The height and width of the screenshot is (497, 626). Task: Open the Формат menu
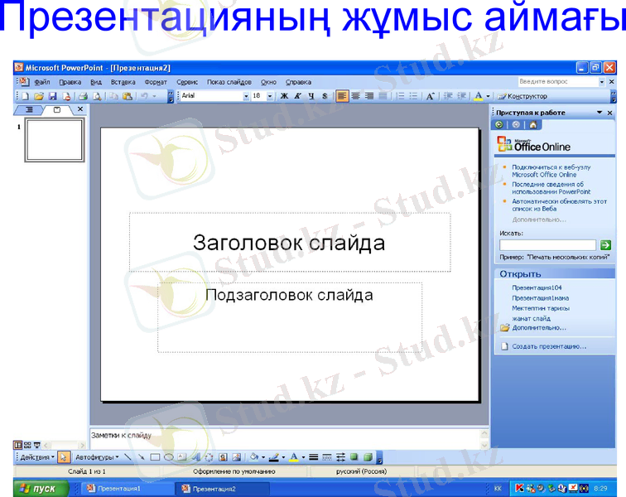156,82
